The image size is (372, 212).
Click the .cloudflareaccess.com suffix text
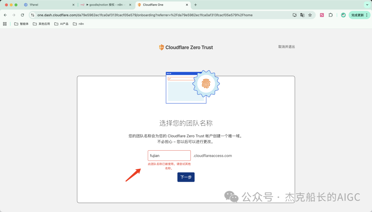[x=213, y=155]
